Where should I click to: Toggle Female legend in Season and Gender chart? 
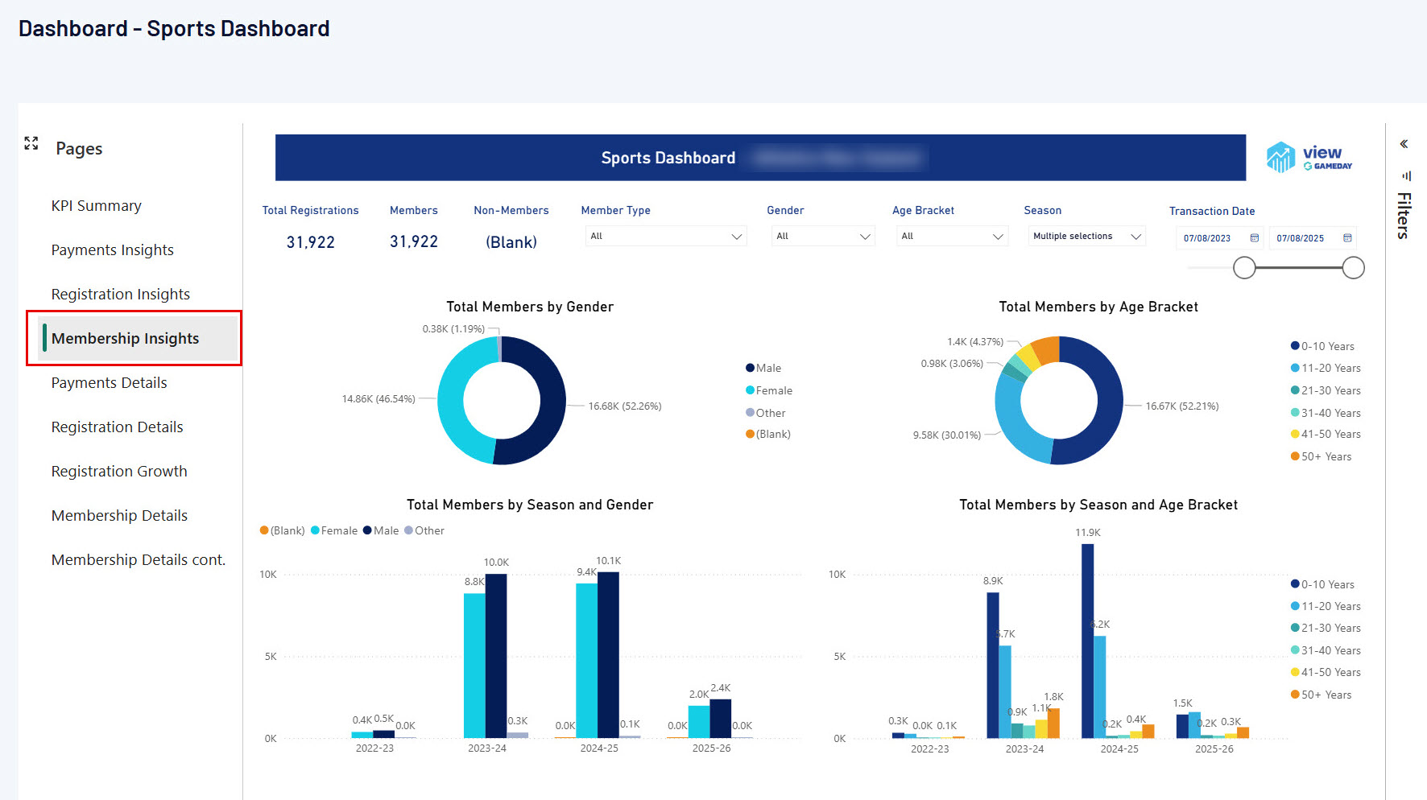pos(333,530)
